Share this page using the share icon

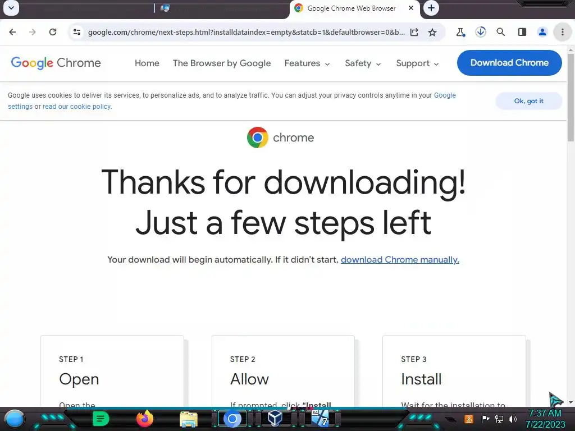(414, 32)
